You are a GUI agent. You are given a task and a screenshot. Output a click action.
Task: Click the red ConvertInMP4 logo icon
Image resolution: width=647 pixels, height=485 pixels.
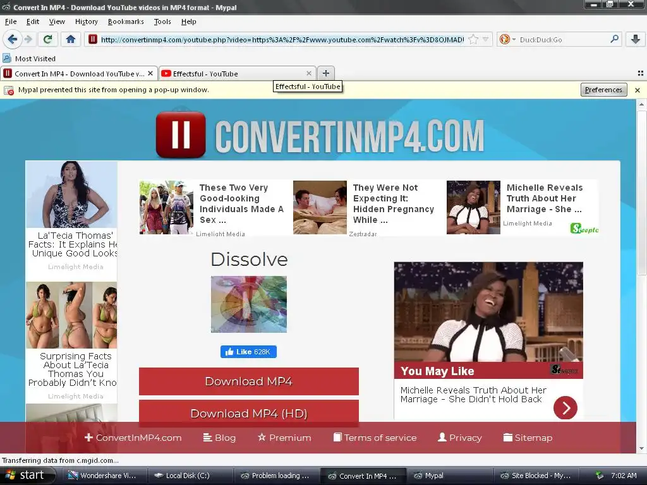click(x=181, y=135)
